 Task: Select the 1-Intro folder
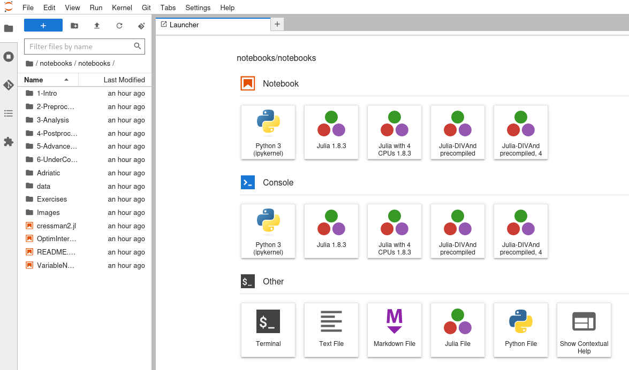point(85,94)
